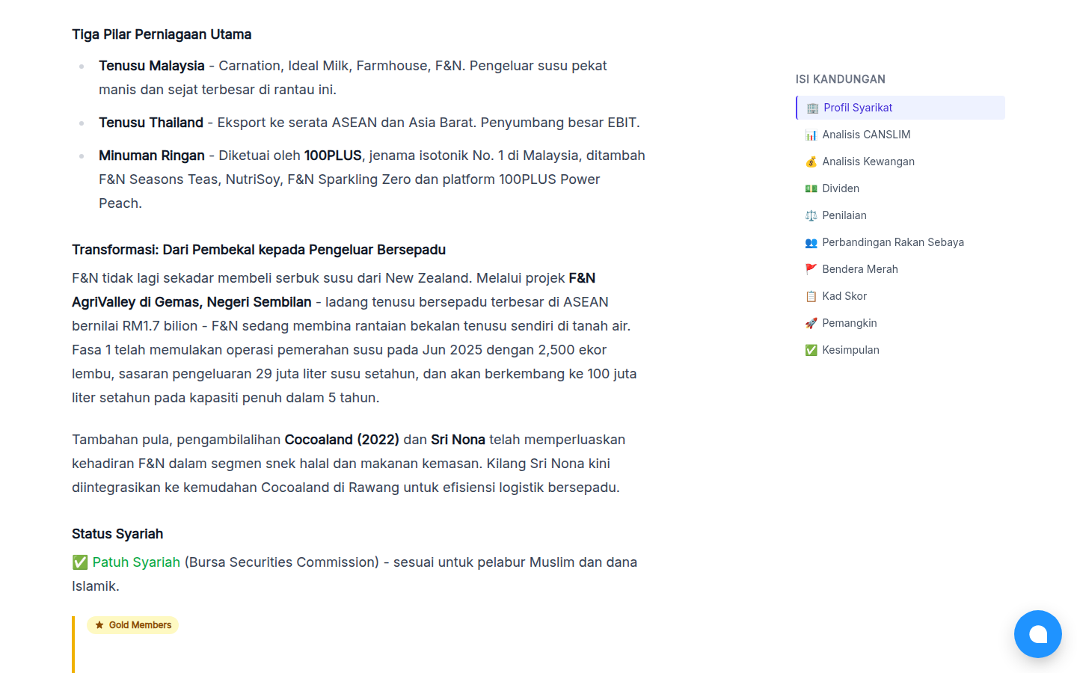Click the red flag icon for Bendera Merah
The width and height of the screenshot is (1077, 673).
coord(811,270)
